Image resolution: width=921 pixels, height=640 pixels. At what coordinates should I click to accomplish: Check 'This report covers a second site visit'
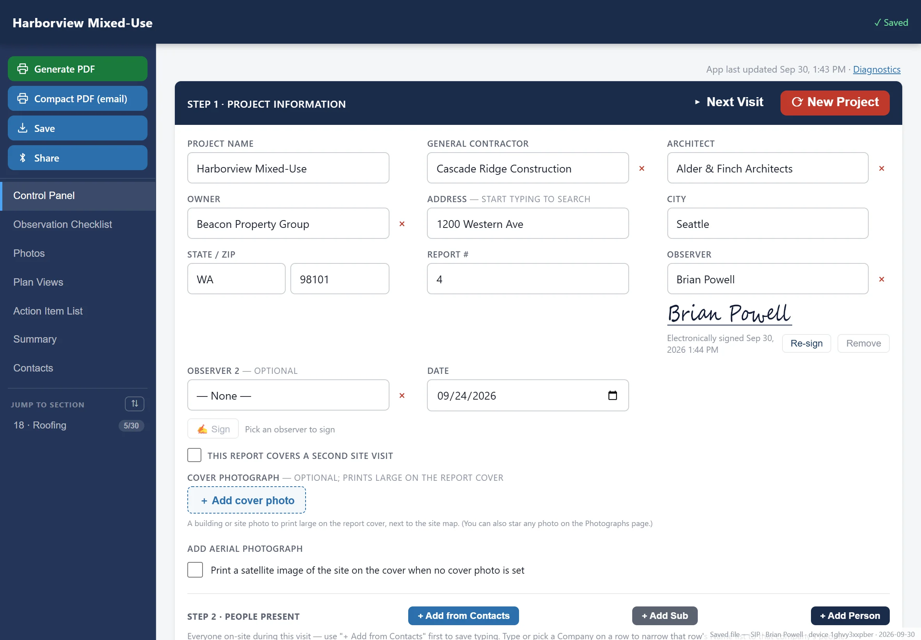click(194, 455)
